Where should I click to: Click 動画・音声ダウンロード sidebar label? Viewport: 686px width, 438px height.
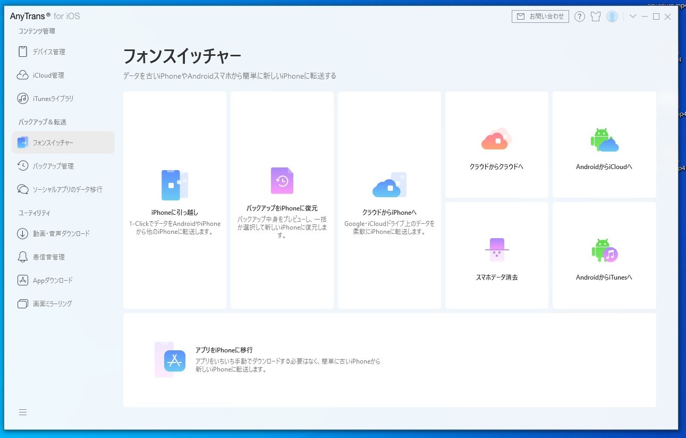pyautogui.click(x=61, y=233)
